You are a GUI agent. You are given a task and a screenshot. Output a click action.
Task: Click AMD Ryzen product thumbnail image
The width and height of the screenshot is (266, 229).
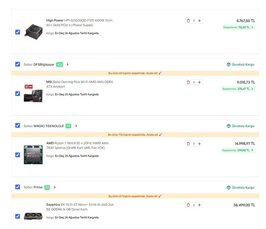[33, 155]
